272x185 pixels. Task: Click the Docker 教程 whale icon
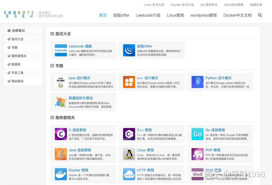61,174
